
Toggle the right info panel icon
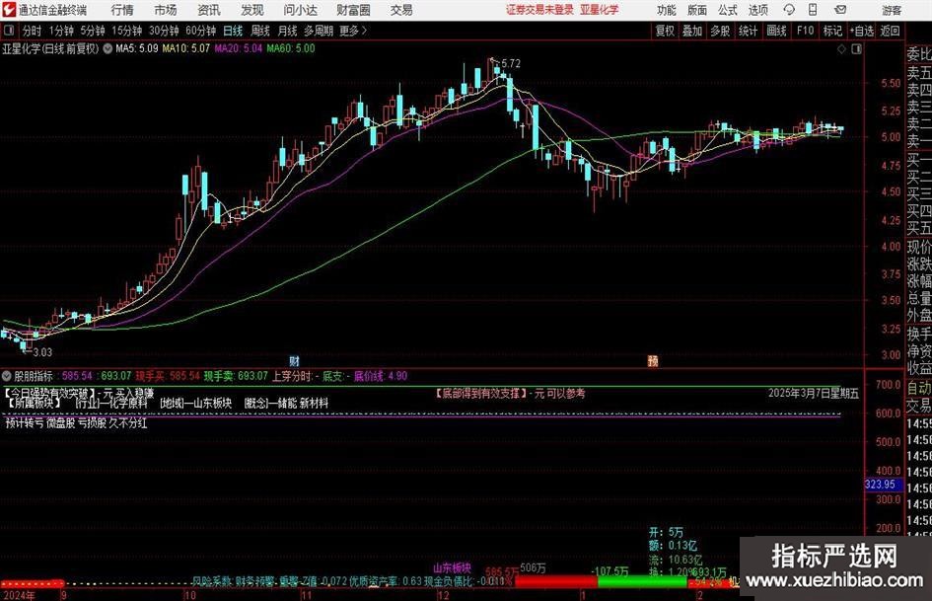coord(856,49)
